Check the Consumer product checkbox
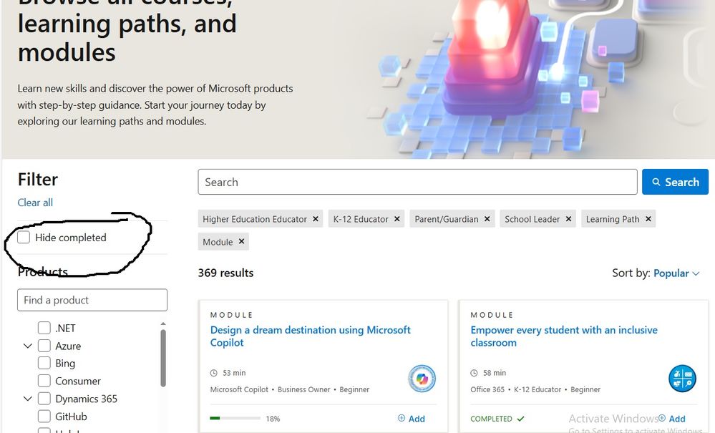The image size is (715, 433). [44, 381]
